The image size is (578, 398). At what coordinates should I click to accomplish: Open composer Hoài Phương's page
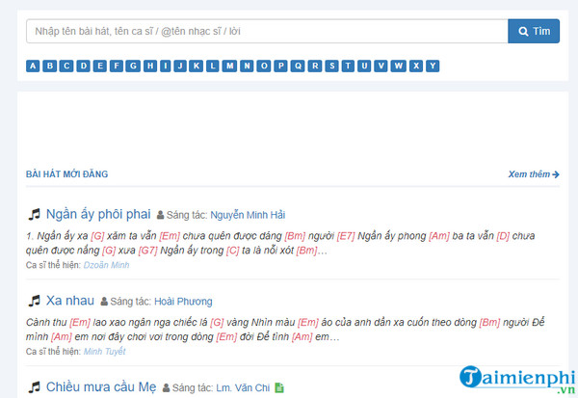point(183,302)
